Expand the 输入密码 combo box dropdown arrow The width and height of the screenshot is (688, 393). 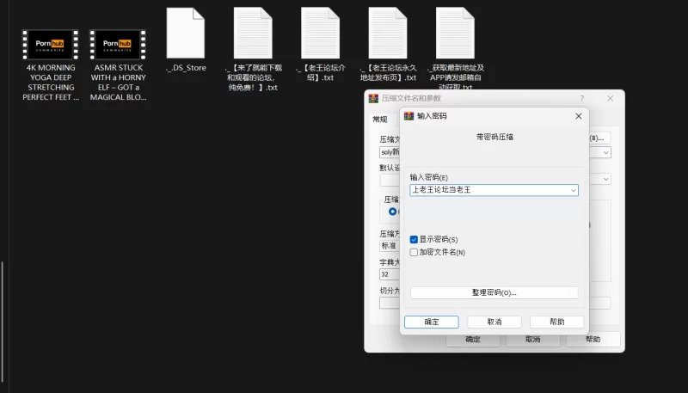[x=573, y=190]
